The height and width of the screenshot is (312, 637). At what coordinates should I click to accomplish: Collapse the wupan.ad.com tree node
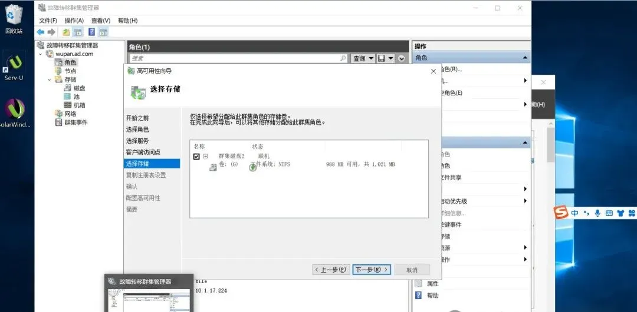pos(40,54)
